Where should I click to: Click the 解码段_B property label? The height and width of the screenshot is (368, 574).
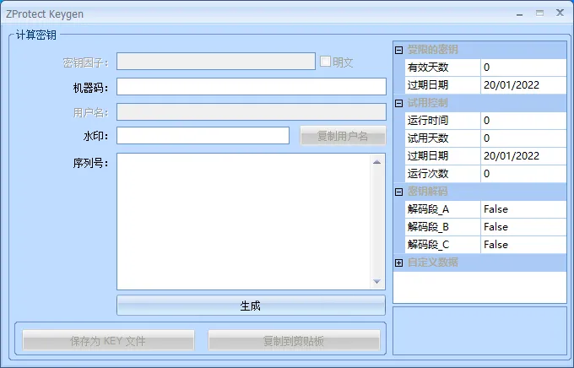442,227
